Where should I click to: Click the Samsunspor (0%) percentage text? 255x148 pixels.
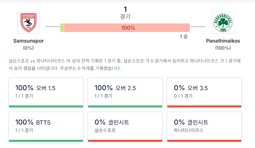click(x=28, y=48)
